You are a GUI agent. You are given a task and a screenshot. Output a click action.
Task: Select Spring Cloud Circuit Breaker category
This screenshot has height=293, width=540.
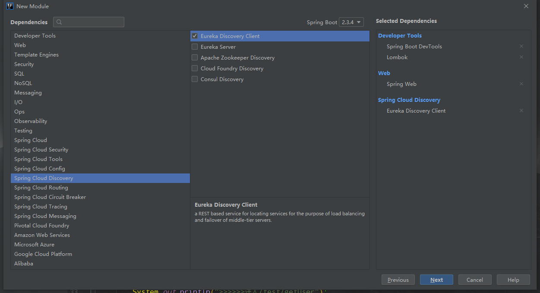click(x=100, y=197)
